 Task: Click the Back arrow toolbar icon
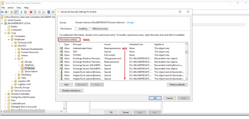pyautogui.click(x=2, y=12)
